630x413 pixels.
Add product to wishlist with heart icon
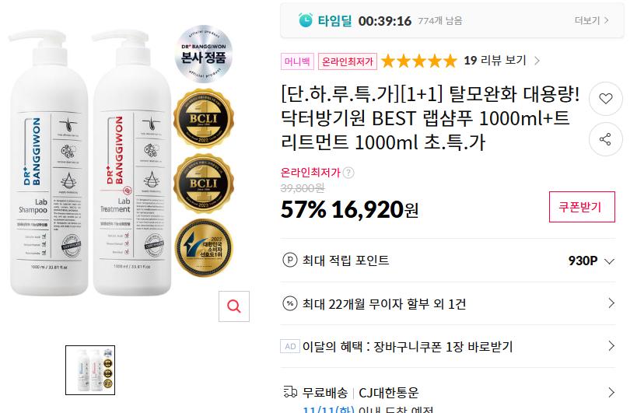pyautogui.click(x=605, y=99)
